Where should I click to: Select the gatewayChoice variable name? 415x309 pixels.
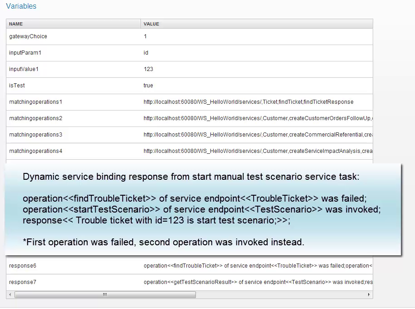[x=28, y=36]
